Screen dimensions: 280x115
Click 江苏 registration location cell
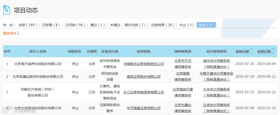click(92, 92)
